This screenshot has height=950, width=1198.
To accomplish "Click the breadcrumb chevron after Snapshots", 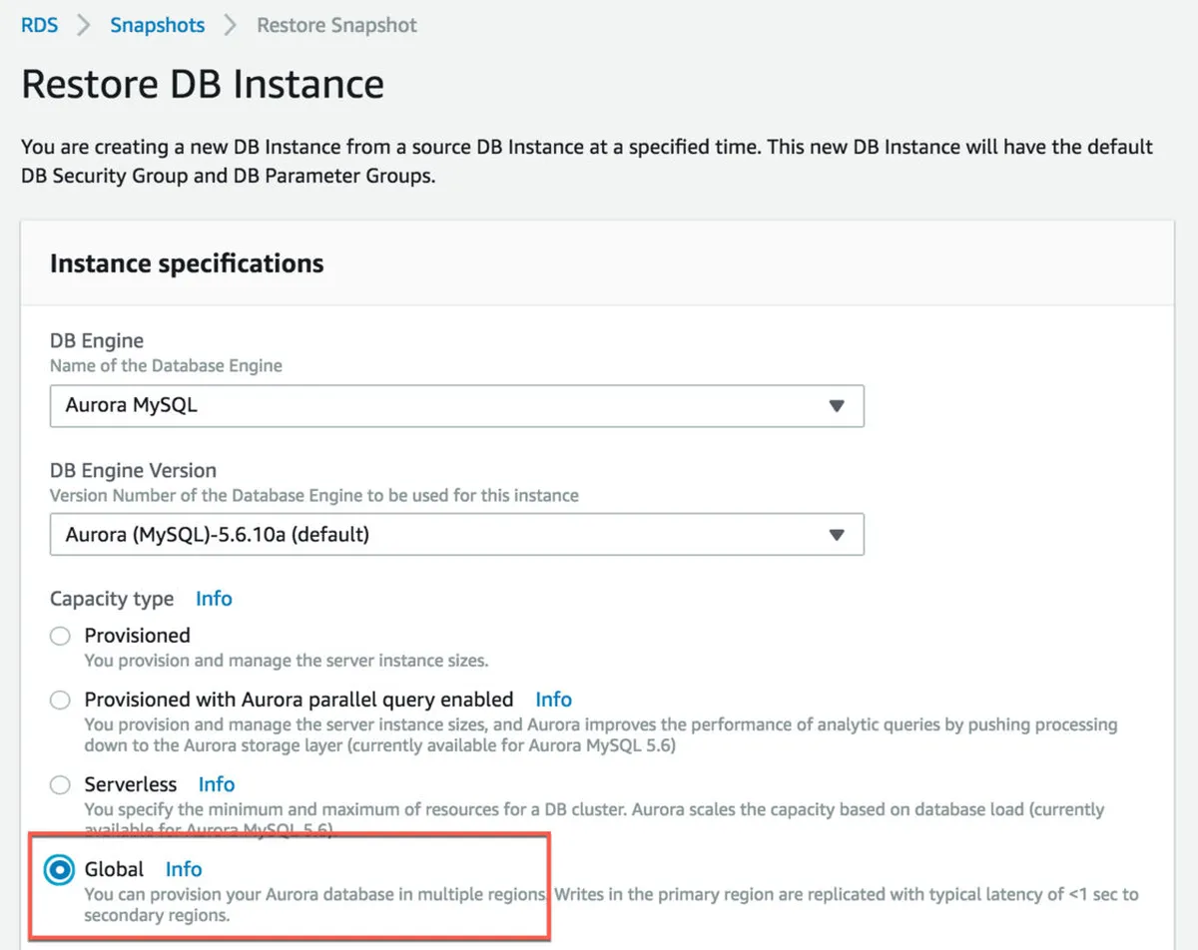I will tap(231, 25).
